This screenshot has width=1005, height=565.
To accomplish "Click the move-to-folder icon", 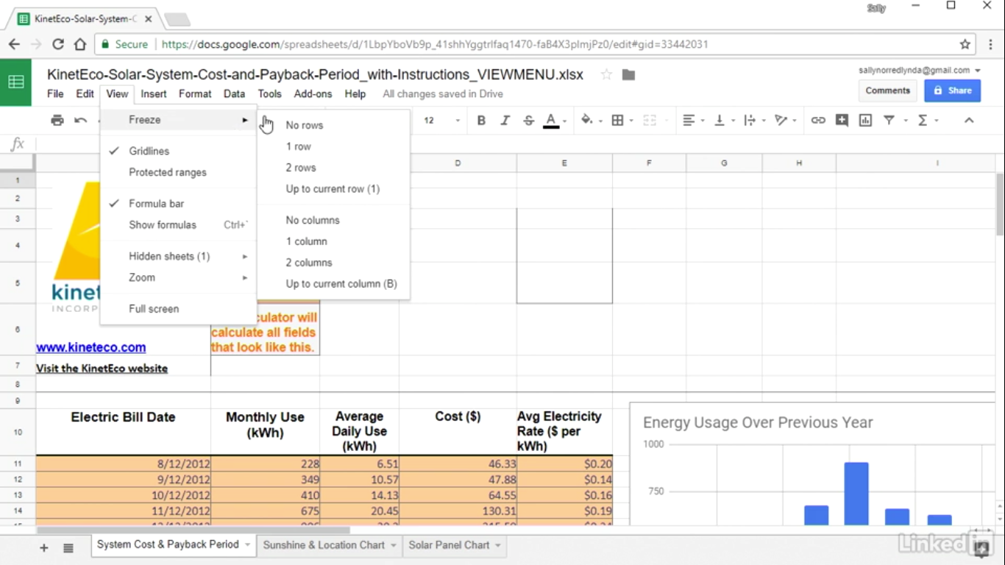I will (628, 74).
